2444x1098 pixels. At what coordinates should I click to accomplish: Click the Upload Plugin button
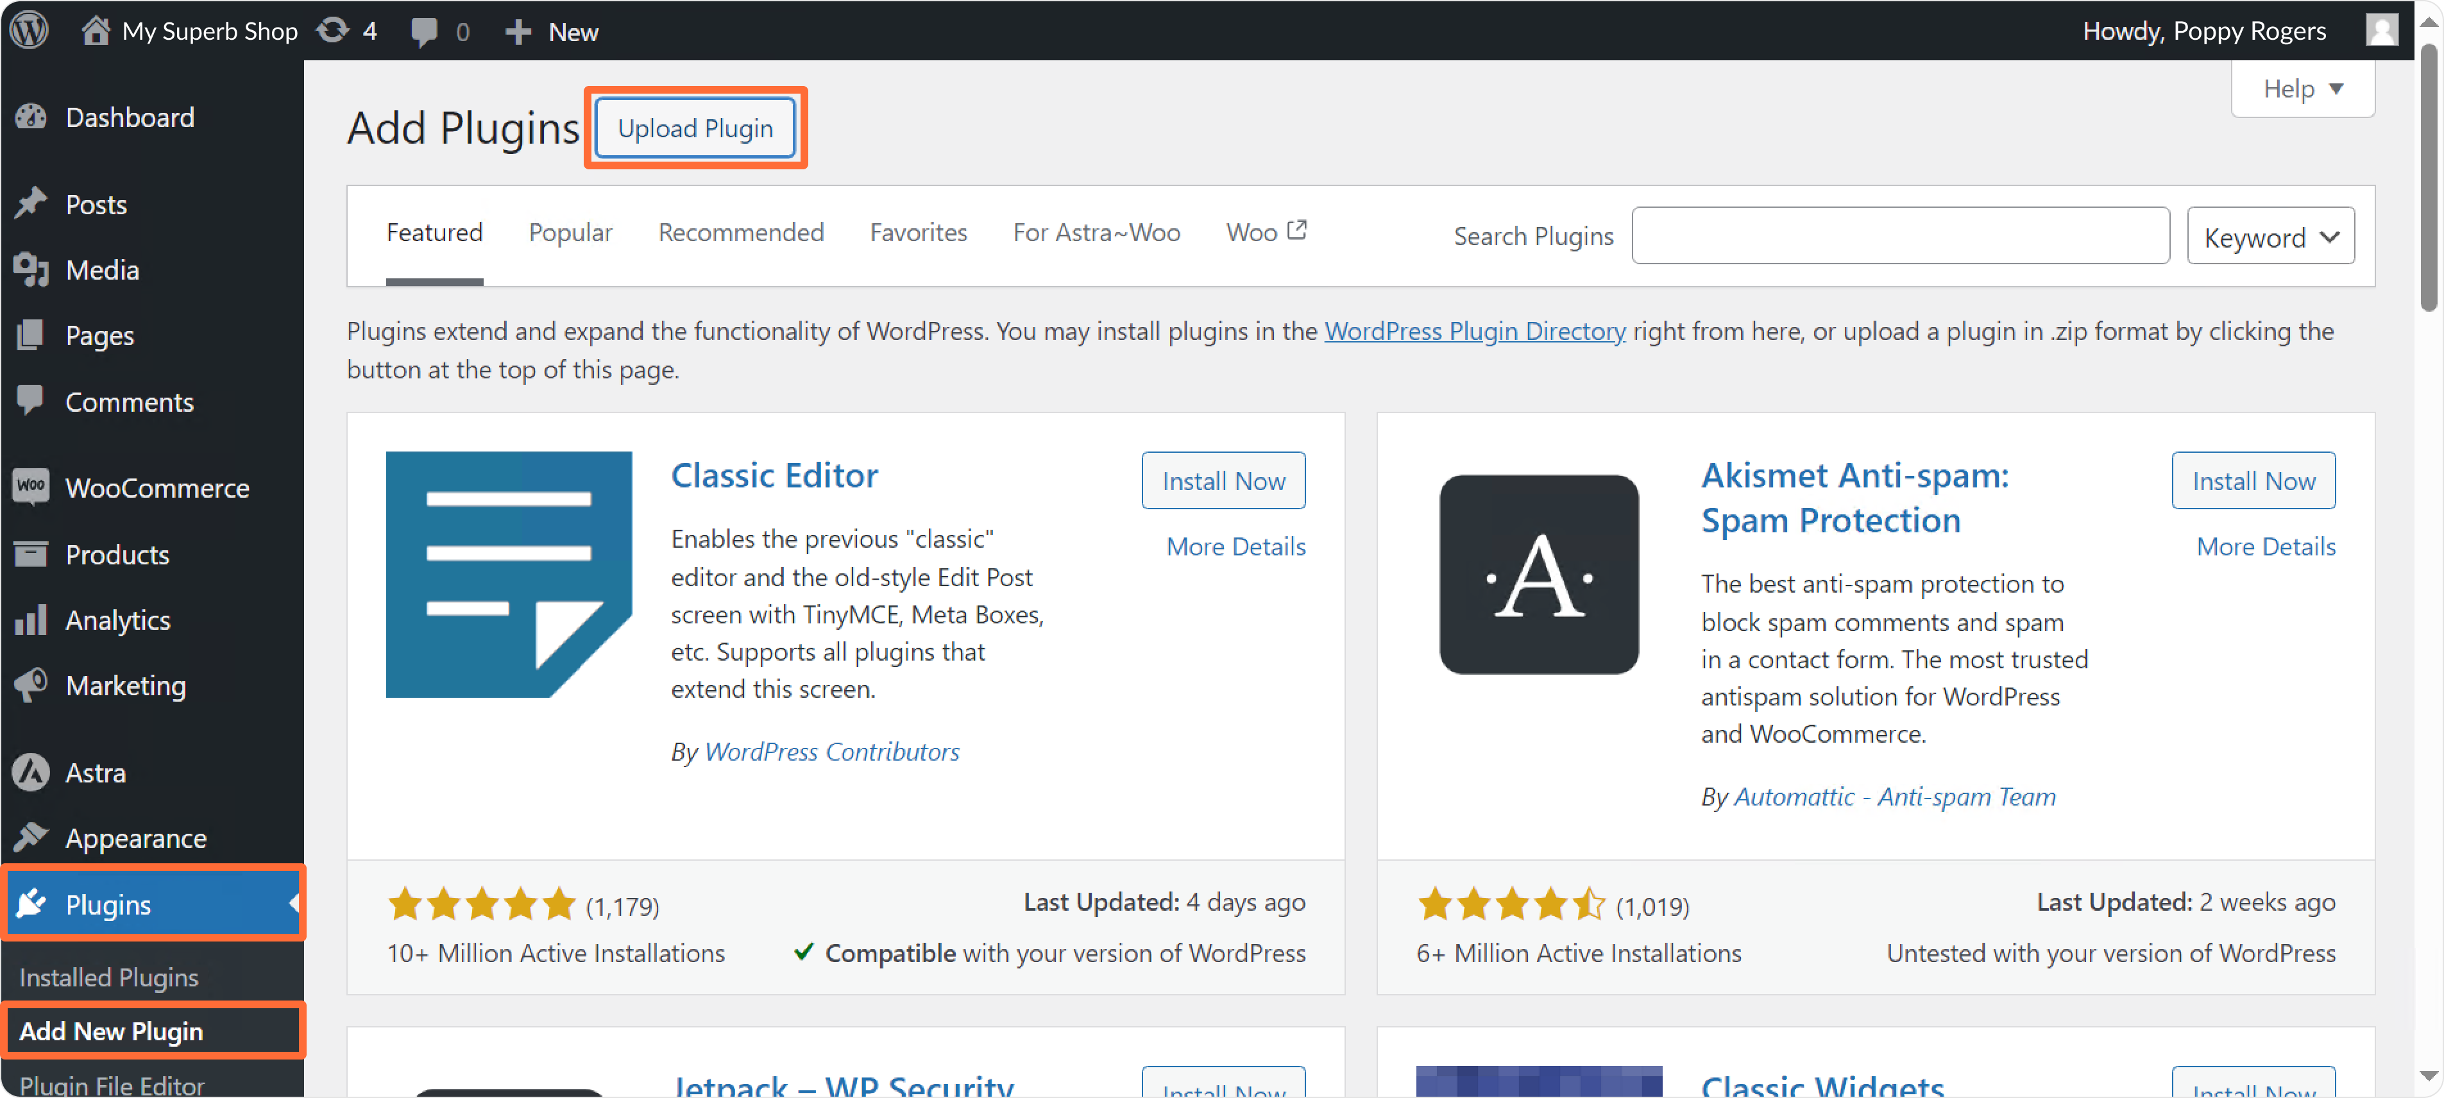pyautogui.click(x=695, y=128)
